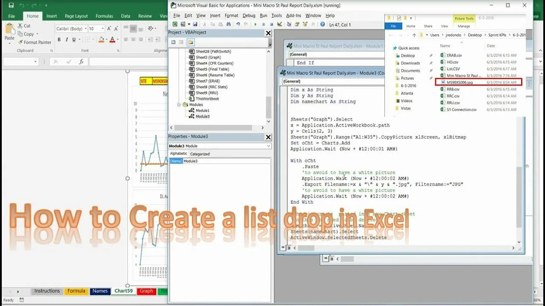Close the Project VBAProject panel
This screenshot has height=306, width=545.
tap(268, 33)
